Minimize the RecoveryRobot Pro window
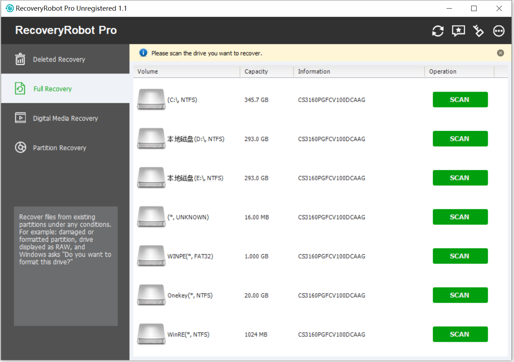The image size is (514, 362). (x=449, y=8)
